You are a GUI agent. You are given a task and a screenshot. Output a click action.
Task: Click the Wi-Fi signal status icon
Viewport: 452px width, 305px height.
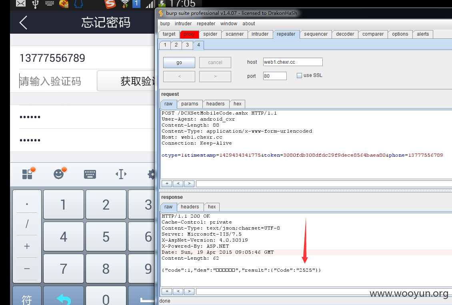(x=125, y=4)
